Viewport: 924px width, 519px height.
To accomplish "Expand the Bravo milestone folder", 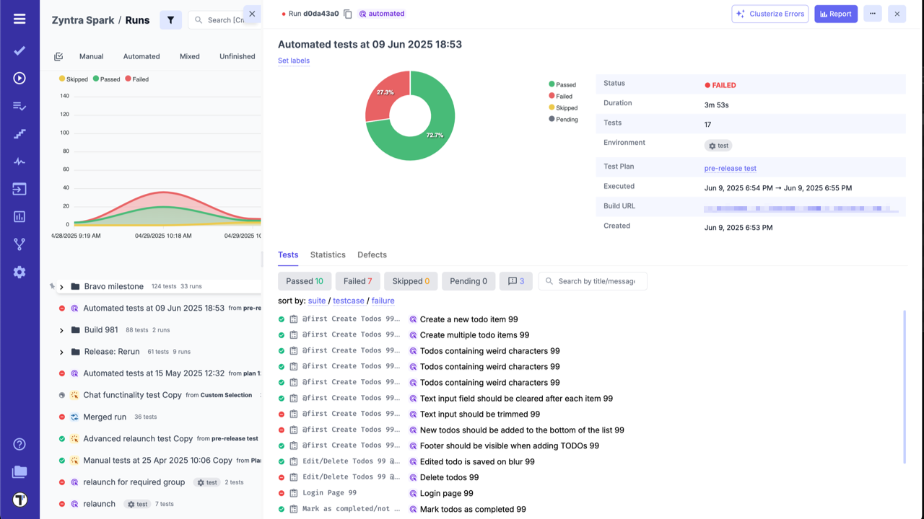I will (61, 287).
